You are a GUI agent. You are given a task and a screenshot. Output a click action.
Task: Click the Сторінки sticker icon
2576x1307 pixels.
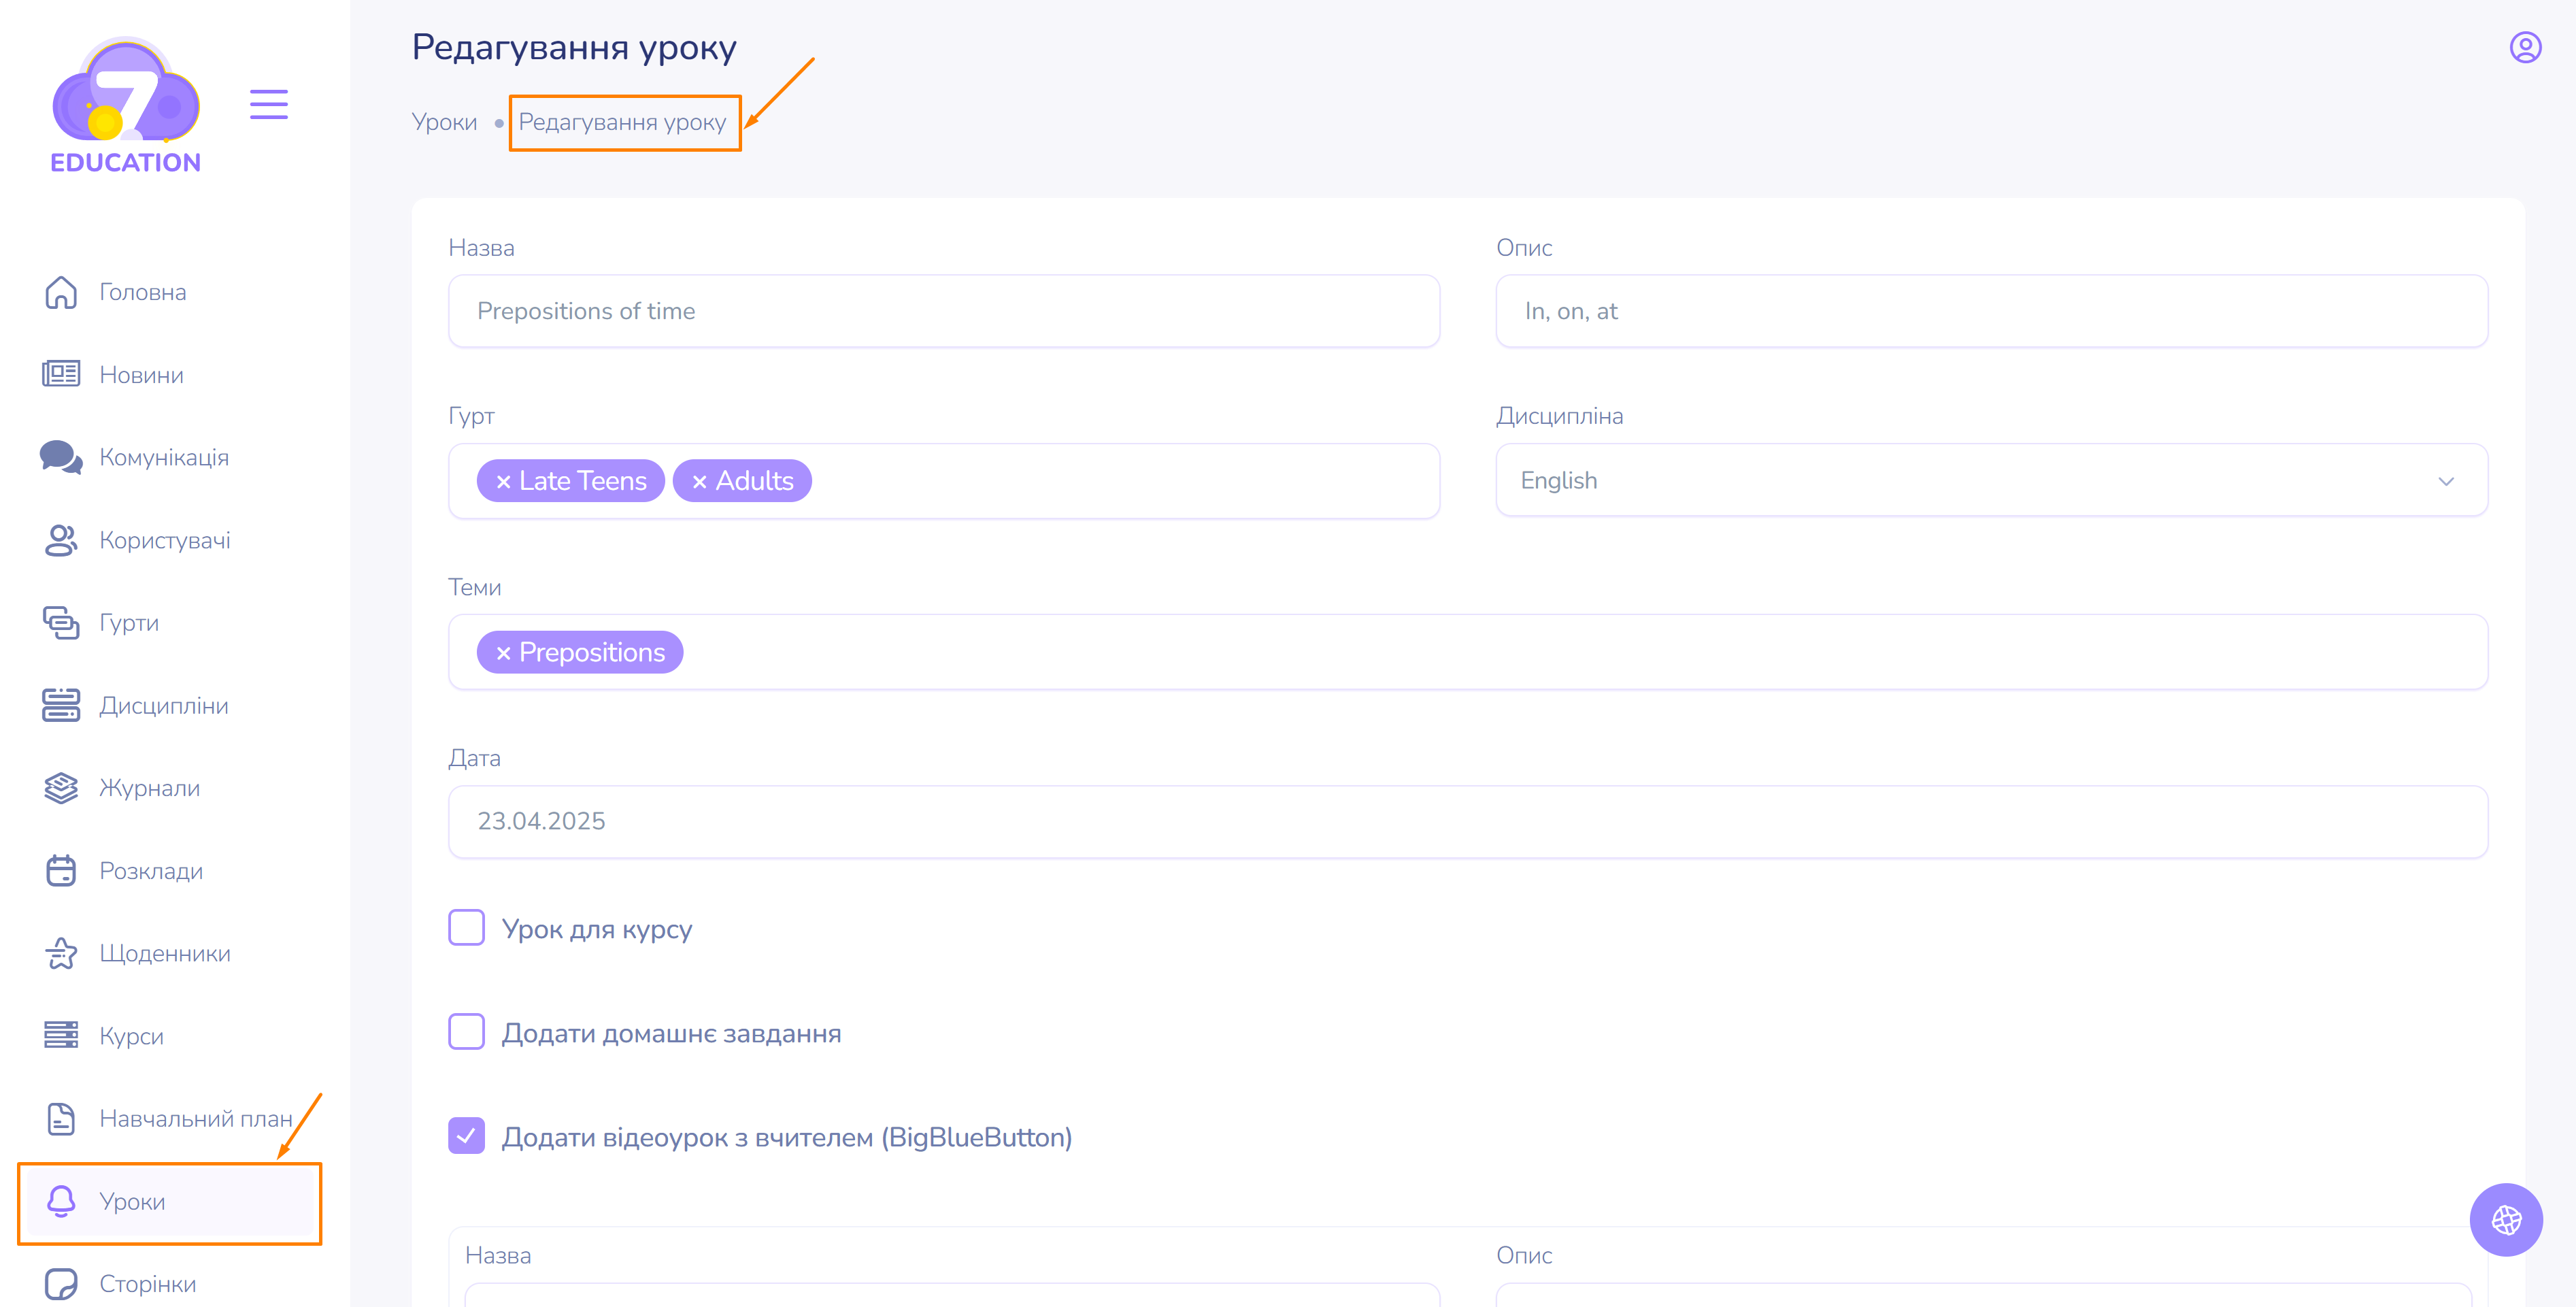61,1283
